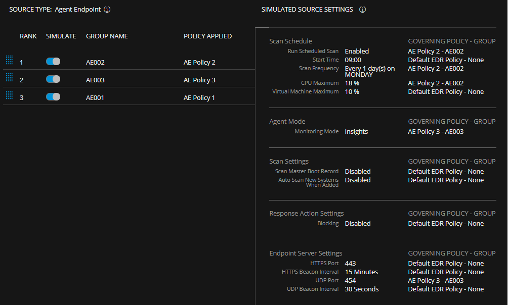This screenshot has height=305, width=508.
Task: Click the Simulated Source Settings info icon
Action: 362,9
